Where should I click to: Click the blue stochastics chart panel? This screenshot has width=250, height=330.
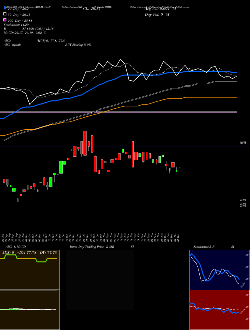pyautogui.click(x=219, y=270)
